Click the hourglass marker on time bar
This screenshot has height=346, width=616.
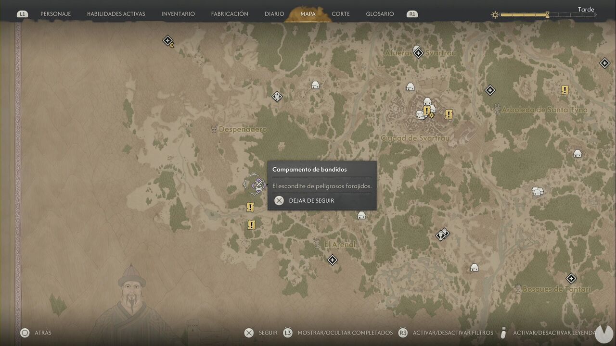click(547, 15)
